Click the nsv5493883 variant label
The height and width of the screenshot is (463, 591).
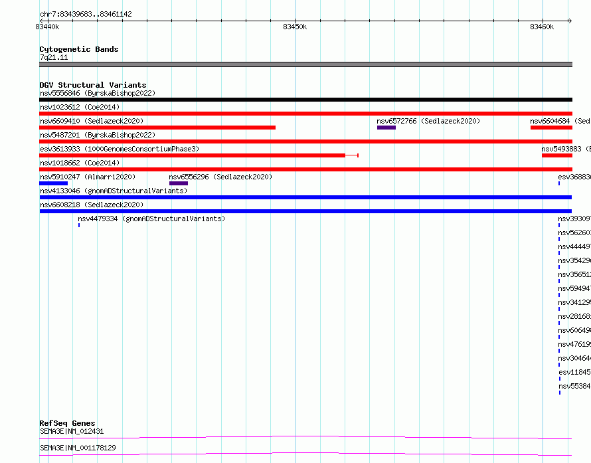[x=566, y=149]
